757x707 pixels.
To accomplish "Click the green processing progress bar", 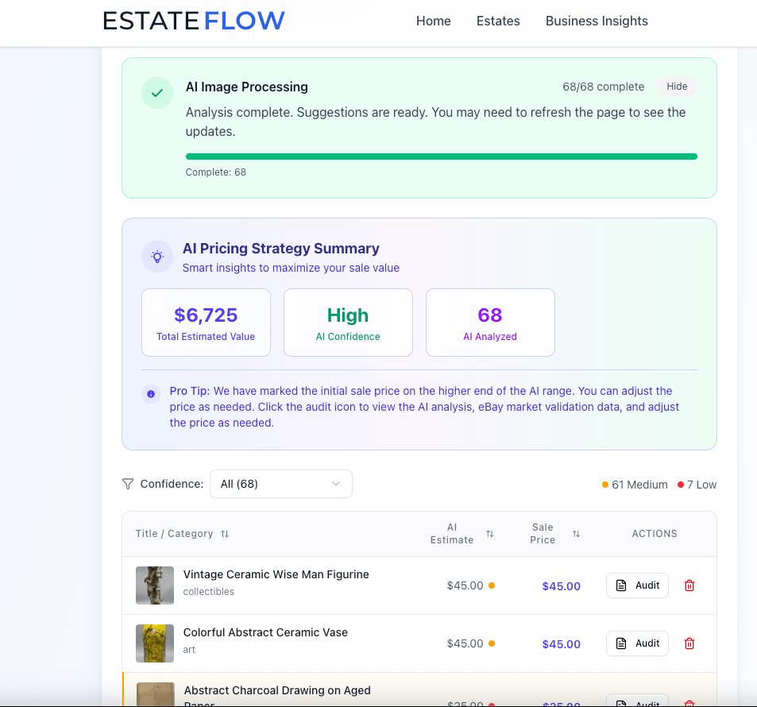I will coord(441,156).
